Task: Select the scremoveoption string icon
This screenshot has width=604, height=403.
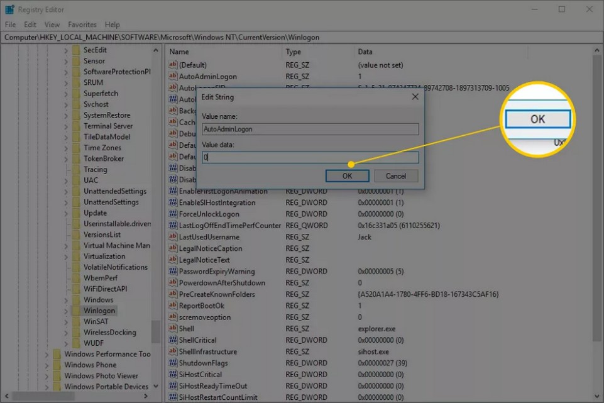Action: point(173,317)
